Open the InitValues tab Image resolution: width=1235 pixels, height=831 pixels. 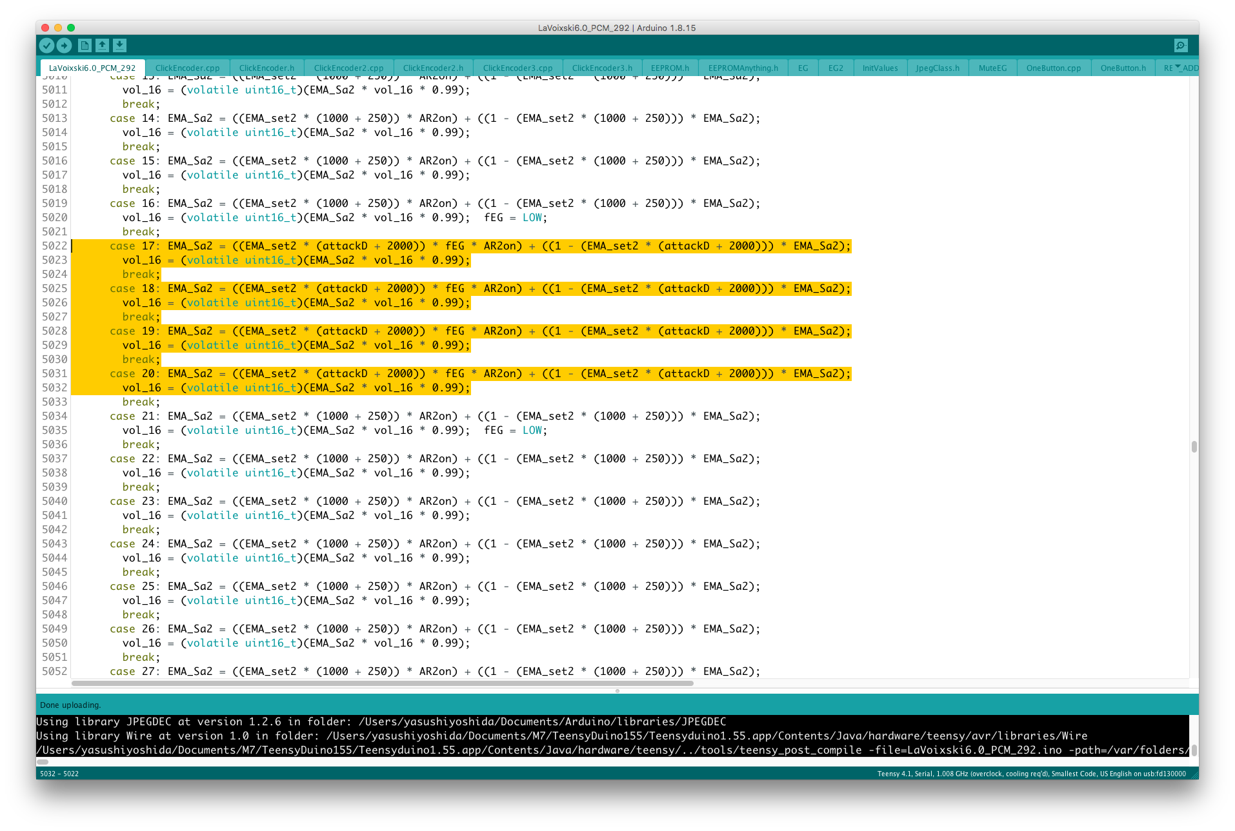point(880,68)
